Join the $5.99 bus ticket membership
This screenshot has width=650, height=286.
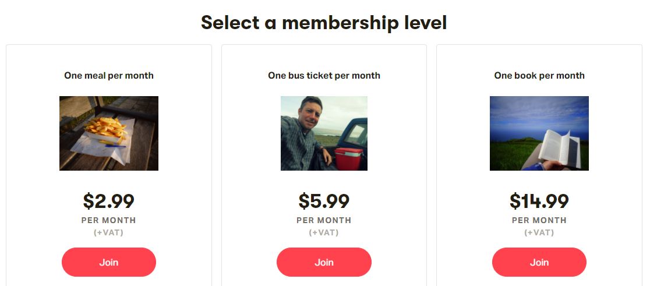tap(324, 262)
